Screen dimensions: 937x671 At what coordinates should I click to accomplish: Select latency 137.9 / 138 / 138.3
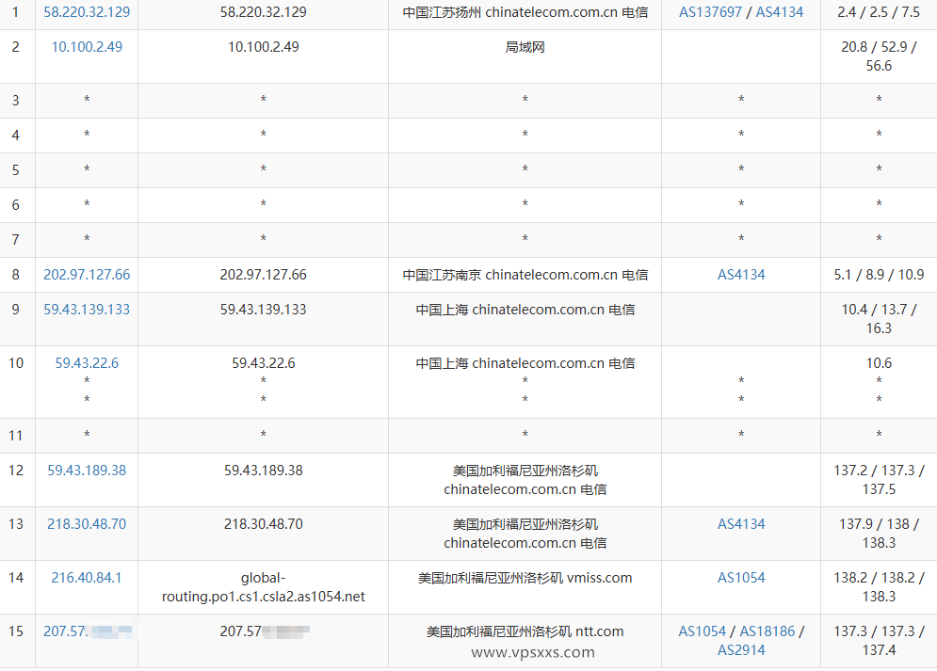879,533
